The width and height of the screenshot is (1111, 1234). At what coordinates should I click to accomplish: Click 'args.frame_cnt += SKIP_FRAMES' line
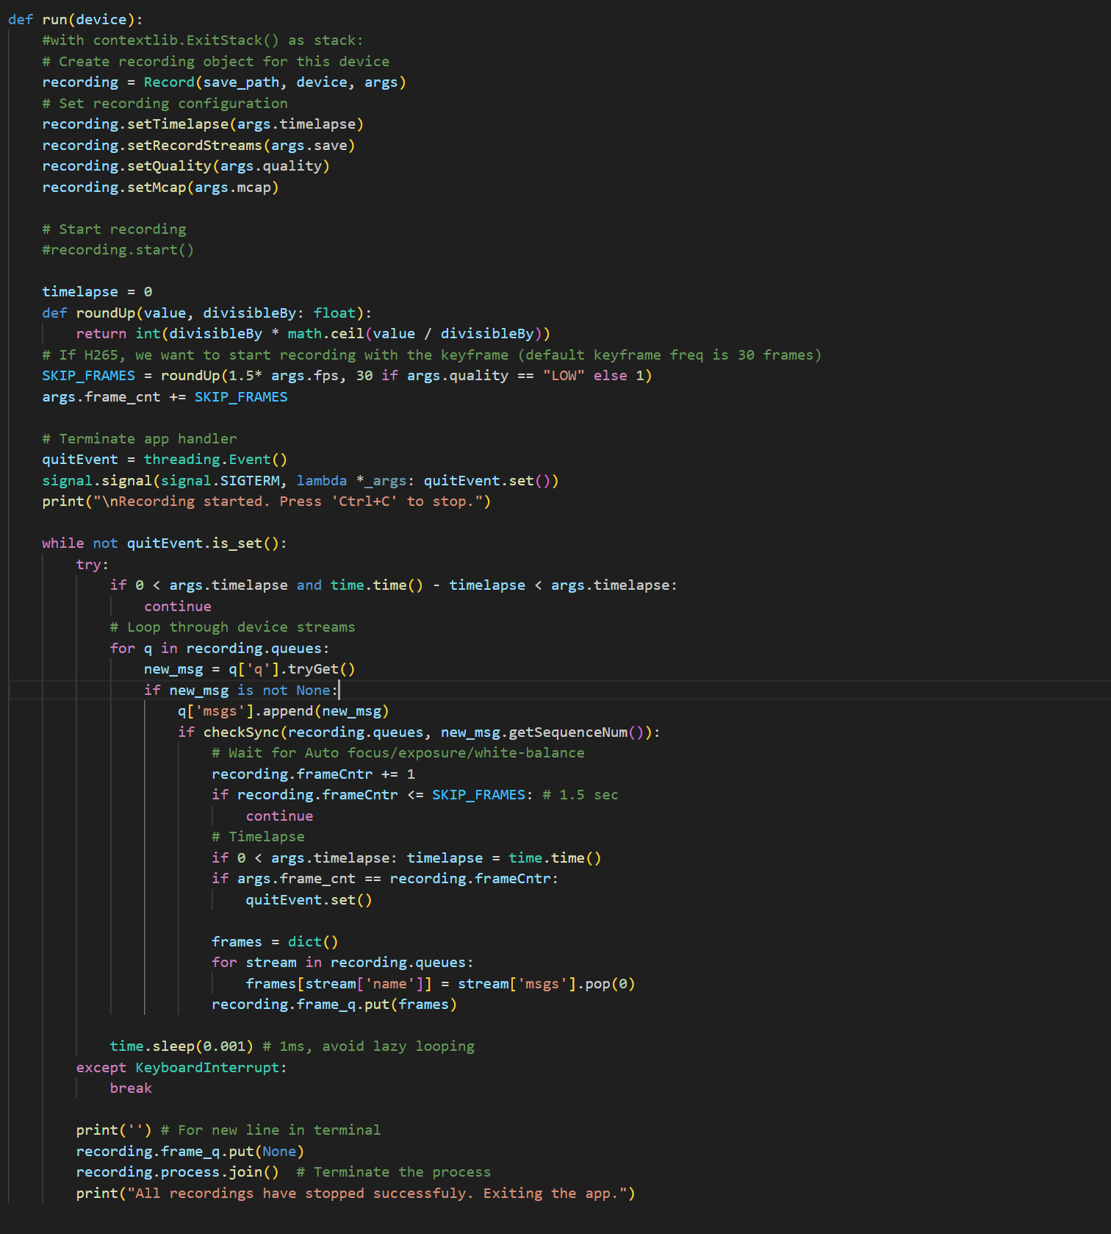coord(165,397)
